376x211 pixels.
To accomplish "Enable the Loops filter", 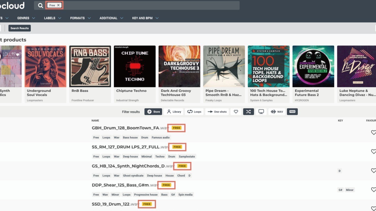I will 194,112.
